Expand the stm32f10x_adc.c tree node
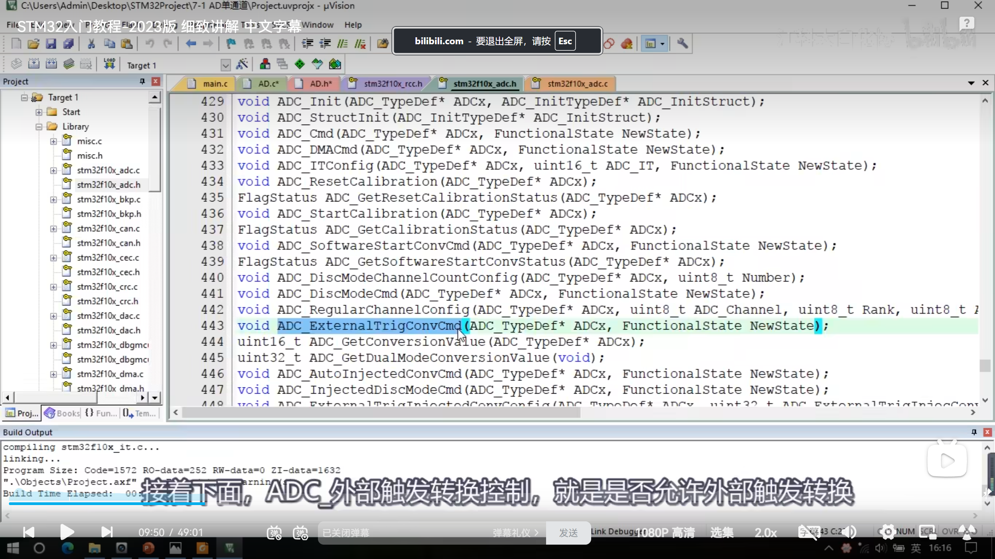Viewport: 995px width, 559px height. click(x=53, y=170)
